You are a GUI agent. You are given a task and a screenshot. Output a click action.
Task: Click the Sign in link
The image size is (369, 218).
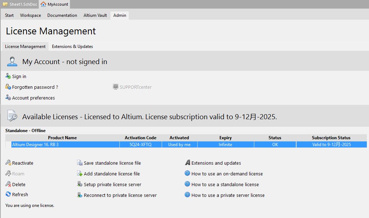pyautogui.click(x=19, y=76)
